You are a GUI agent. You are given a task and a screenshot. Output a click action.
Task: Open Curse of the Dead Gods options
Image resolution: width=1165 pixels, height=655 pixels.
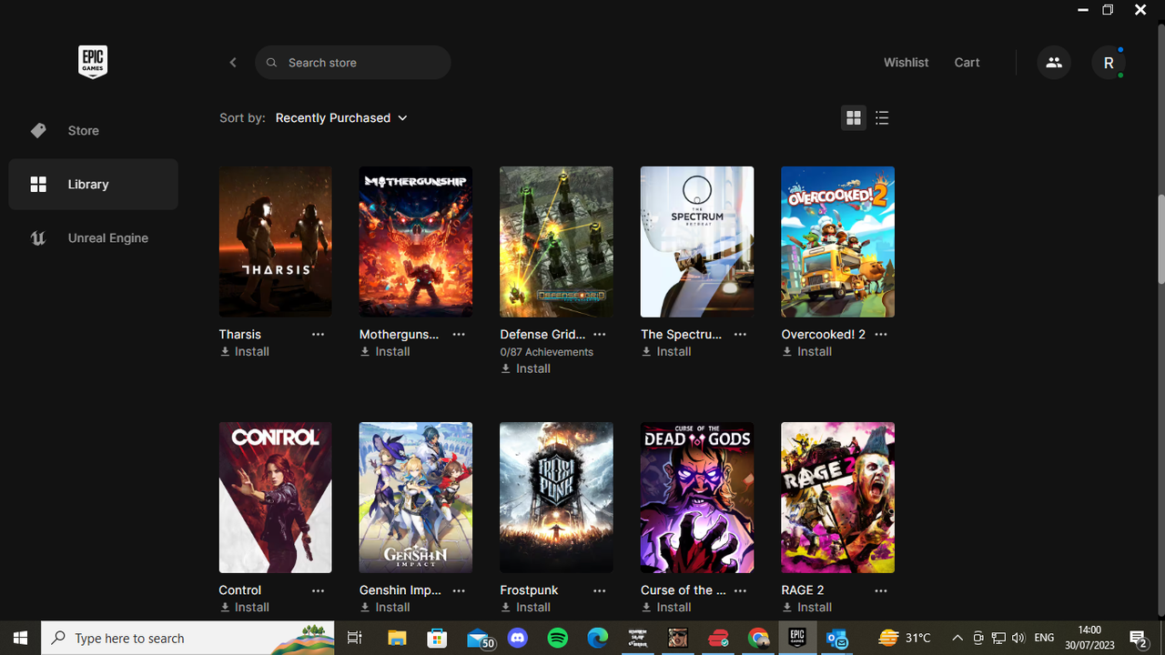740,590
